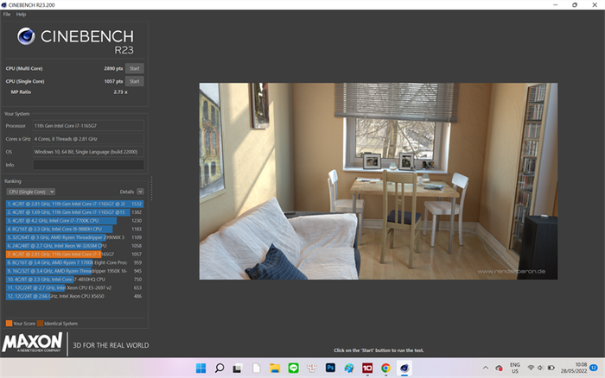Click Cinebench icon on the taskbar
Viewport: 605px width, 378px height.
pyautogui.click(x=404, y=368)
